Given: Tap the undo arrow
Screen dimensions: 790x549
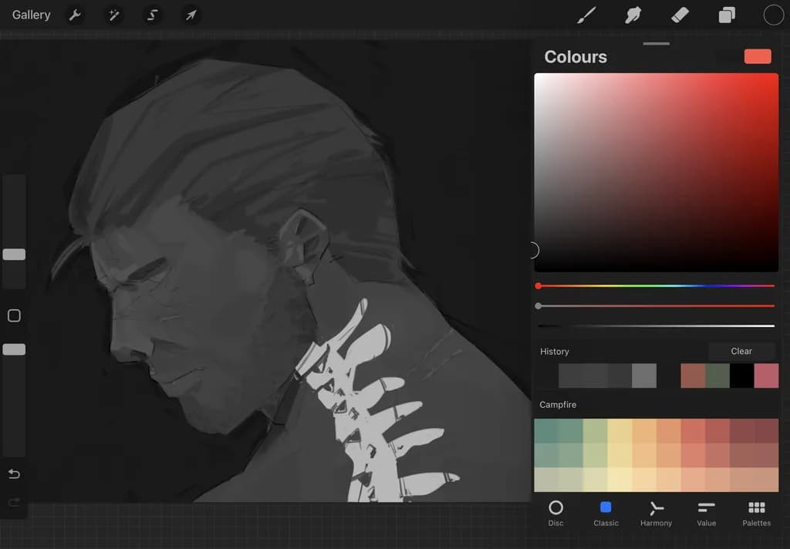Looking at the screenshot, I should point(14,474).
